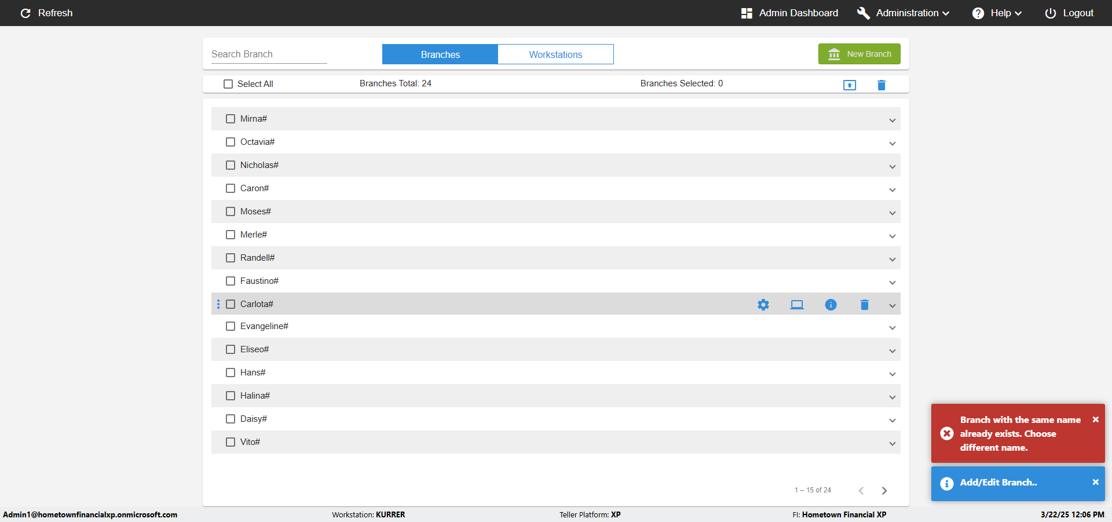1112x522 pixels.
Task: Select the Octavia# branch checkbox
Action: pyautogui.click(x=231, y=142)
